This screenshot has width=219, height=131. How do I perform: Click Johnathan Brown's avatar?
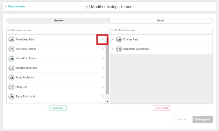[x=11, y=58]
